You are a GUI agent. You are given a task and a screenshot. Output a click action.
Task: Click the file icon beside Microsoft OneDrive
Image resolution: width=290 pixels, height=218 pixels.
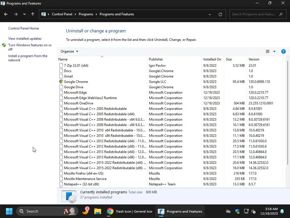pos(61,103)
